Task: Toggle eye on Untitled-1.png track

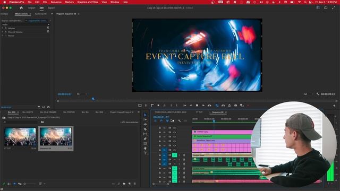Action: click(175, 132)
